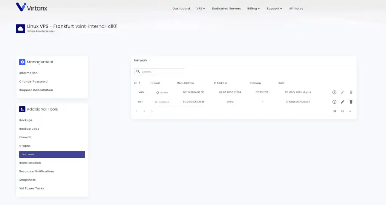Open the Snapshots sidebar item

28,180
